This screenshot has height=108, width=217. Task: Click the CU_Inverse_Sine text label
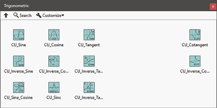click(x=19, y=71)
